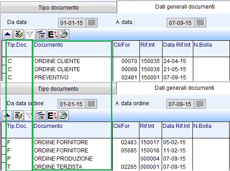Viewport: 230px width, 171px height.
Task: Click the E export icon in the upper toolbar
Action: [x=53, y=34]
